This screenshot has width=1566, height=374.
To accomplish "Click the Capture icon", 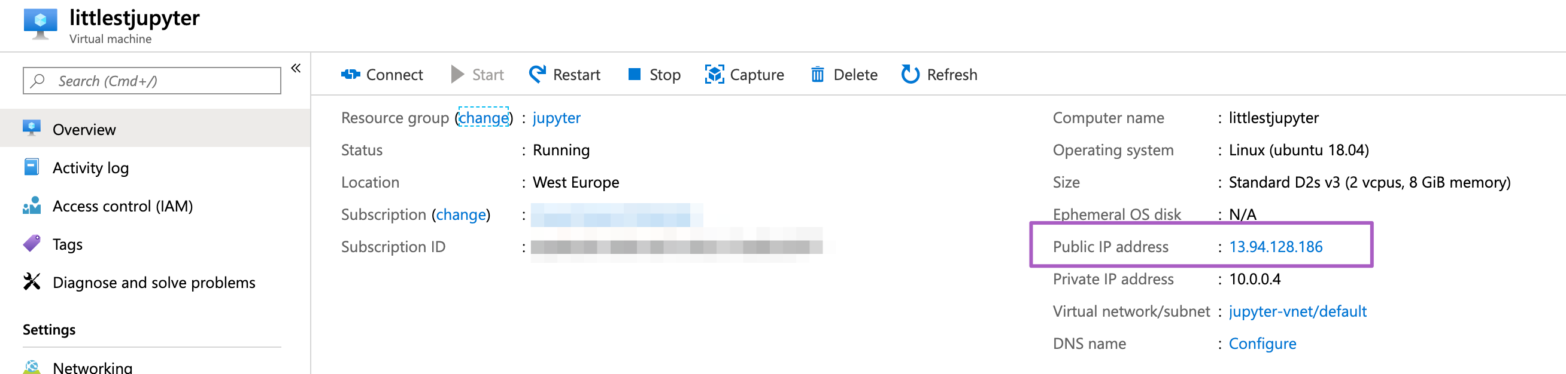I will (714, 75).
